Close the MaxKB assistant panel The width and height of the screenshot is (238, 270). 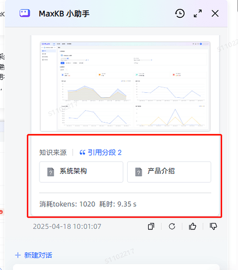(x=215, y=13)
